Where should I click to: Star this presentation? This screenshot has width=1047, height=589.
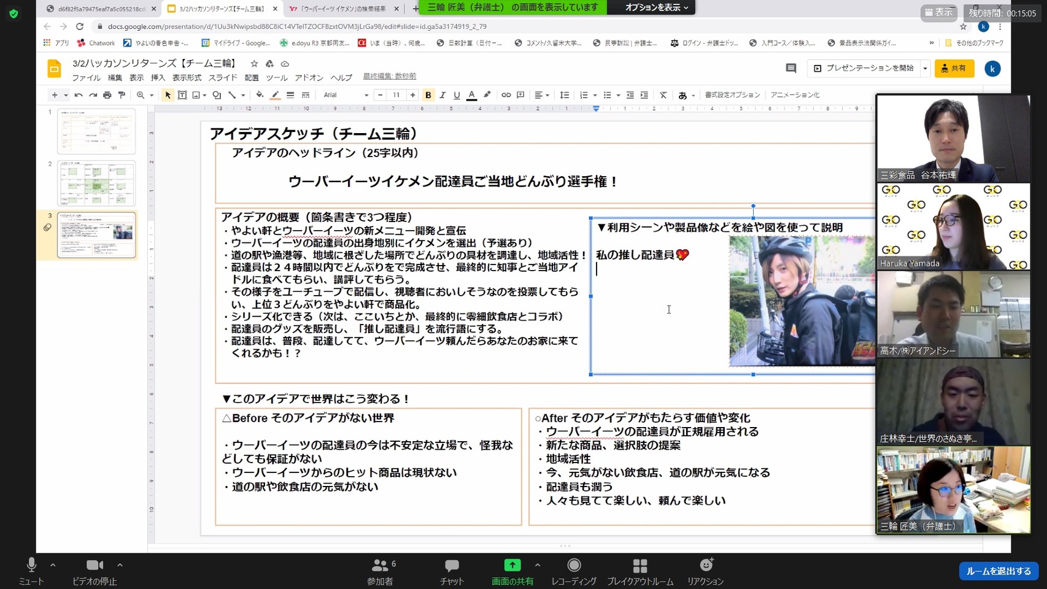pyautogui.click(x=254, y=64)
